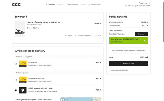The width and height of the screenshot is (164, 101).
Task: Click opening hours Poniedziałek - piątek text
Action: (x=138, y=6)
